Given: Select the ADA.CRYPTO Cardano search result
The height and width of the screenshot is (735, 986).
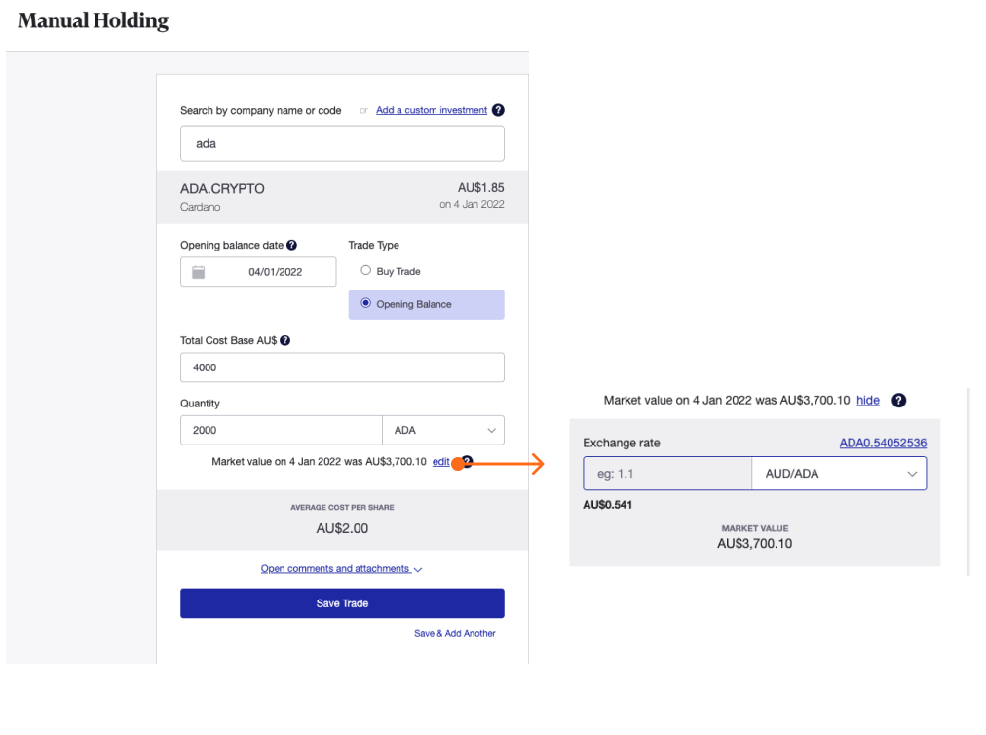Looking at the screenshot, I should point(342,197).
